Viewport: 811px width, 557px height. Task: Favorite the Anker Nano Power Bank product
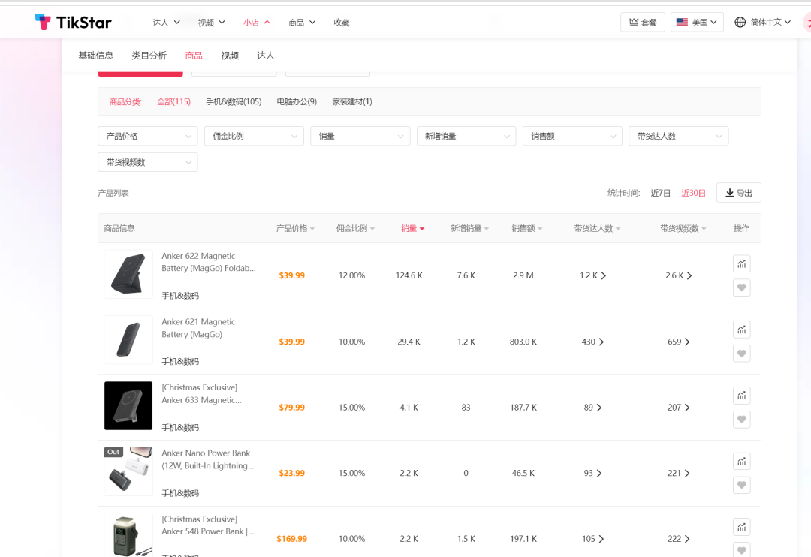(x=742, y=485)
